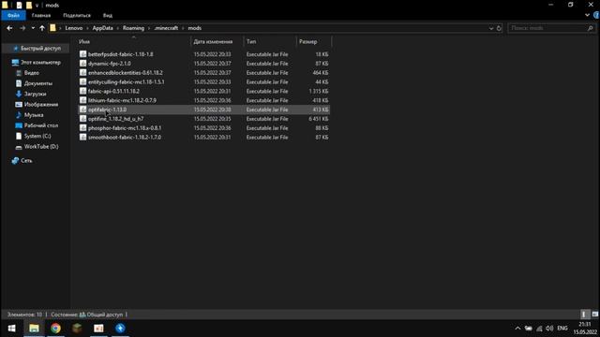The width and height of the screenshot is (600, 337).
Task: Open Загрузки folder in sidebar
Action: pos(35,94)
